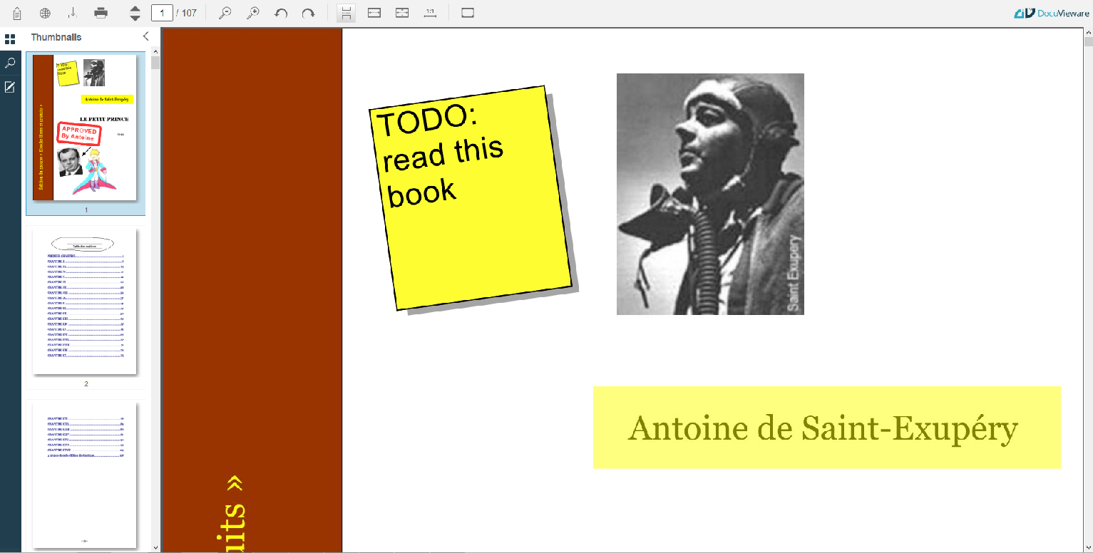
Task: Focus the current page number field
Action: click(x=162, y=13)
